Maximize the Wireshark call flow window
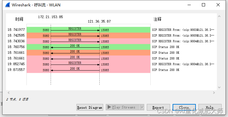Image resolution: width=228 pixels, height=117 pixels. [x=203, y=5]
